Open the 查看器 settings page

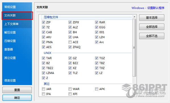pyautogui.click(x=17, y=49)
